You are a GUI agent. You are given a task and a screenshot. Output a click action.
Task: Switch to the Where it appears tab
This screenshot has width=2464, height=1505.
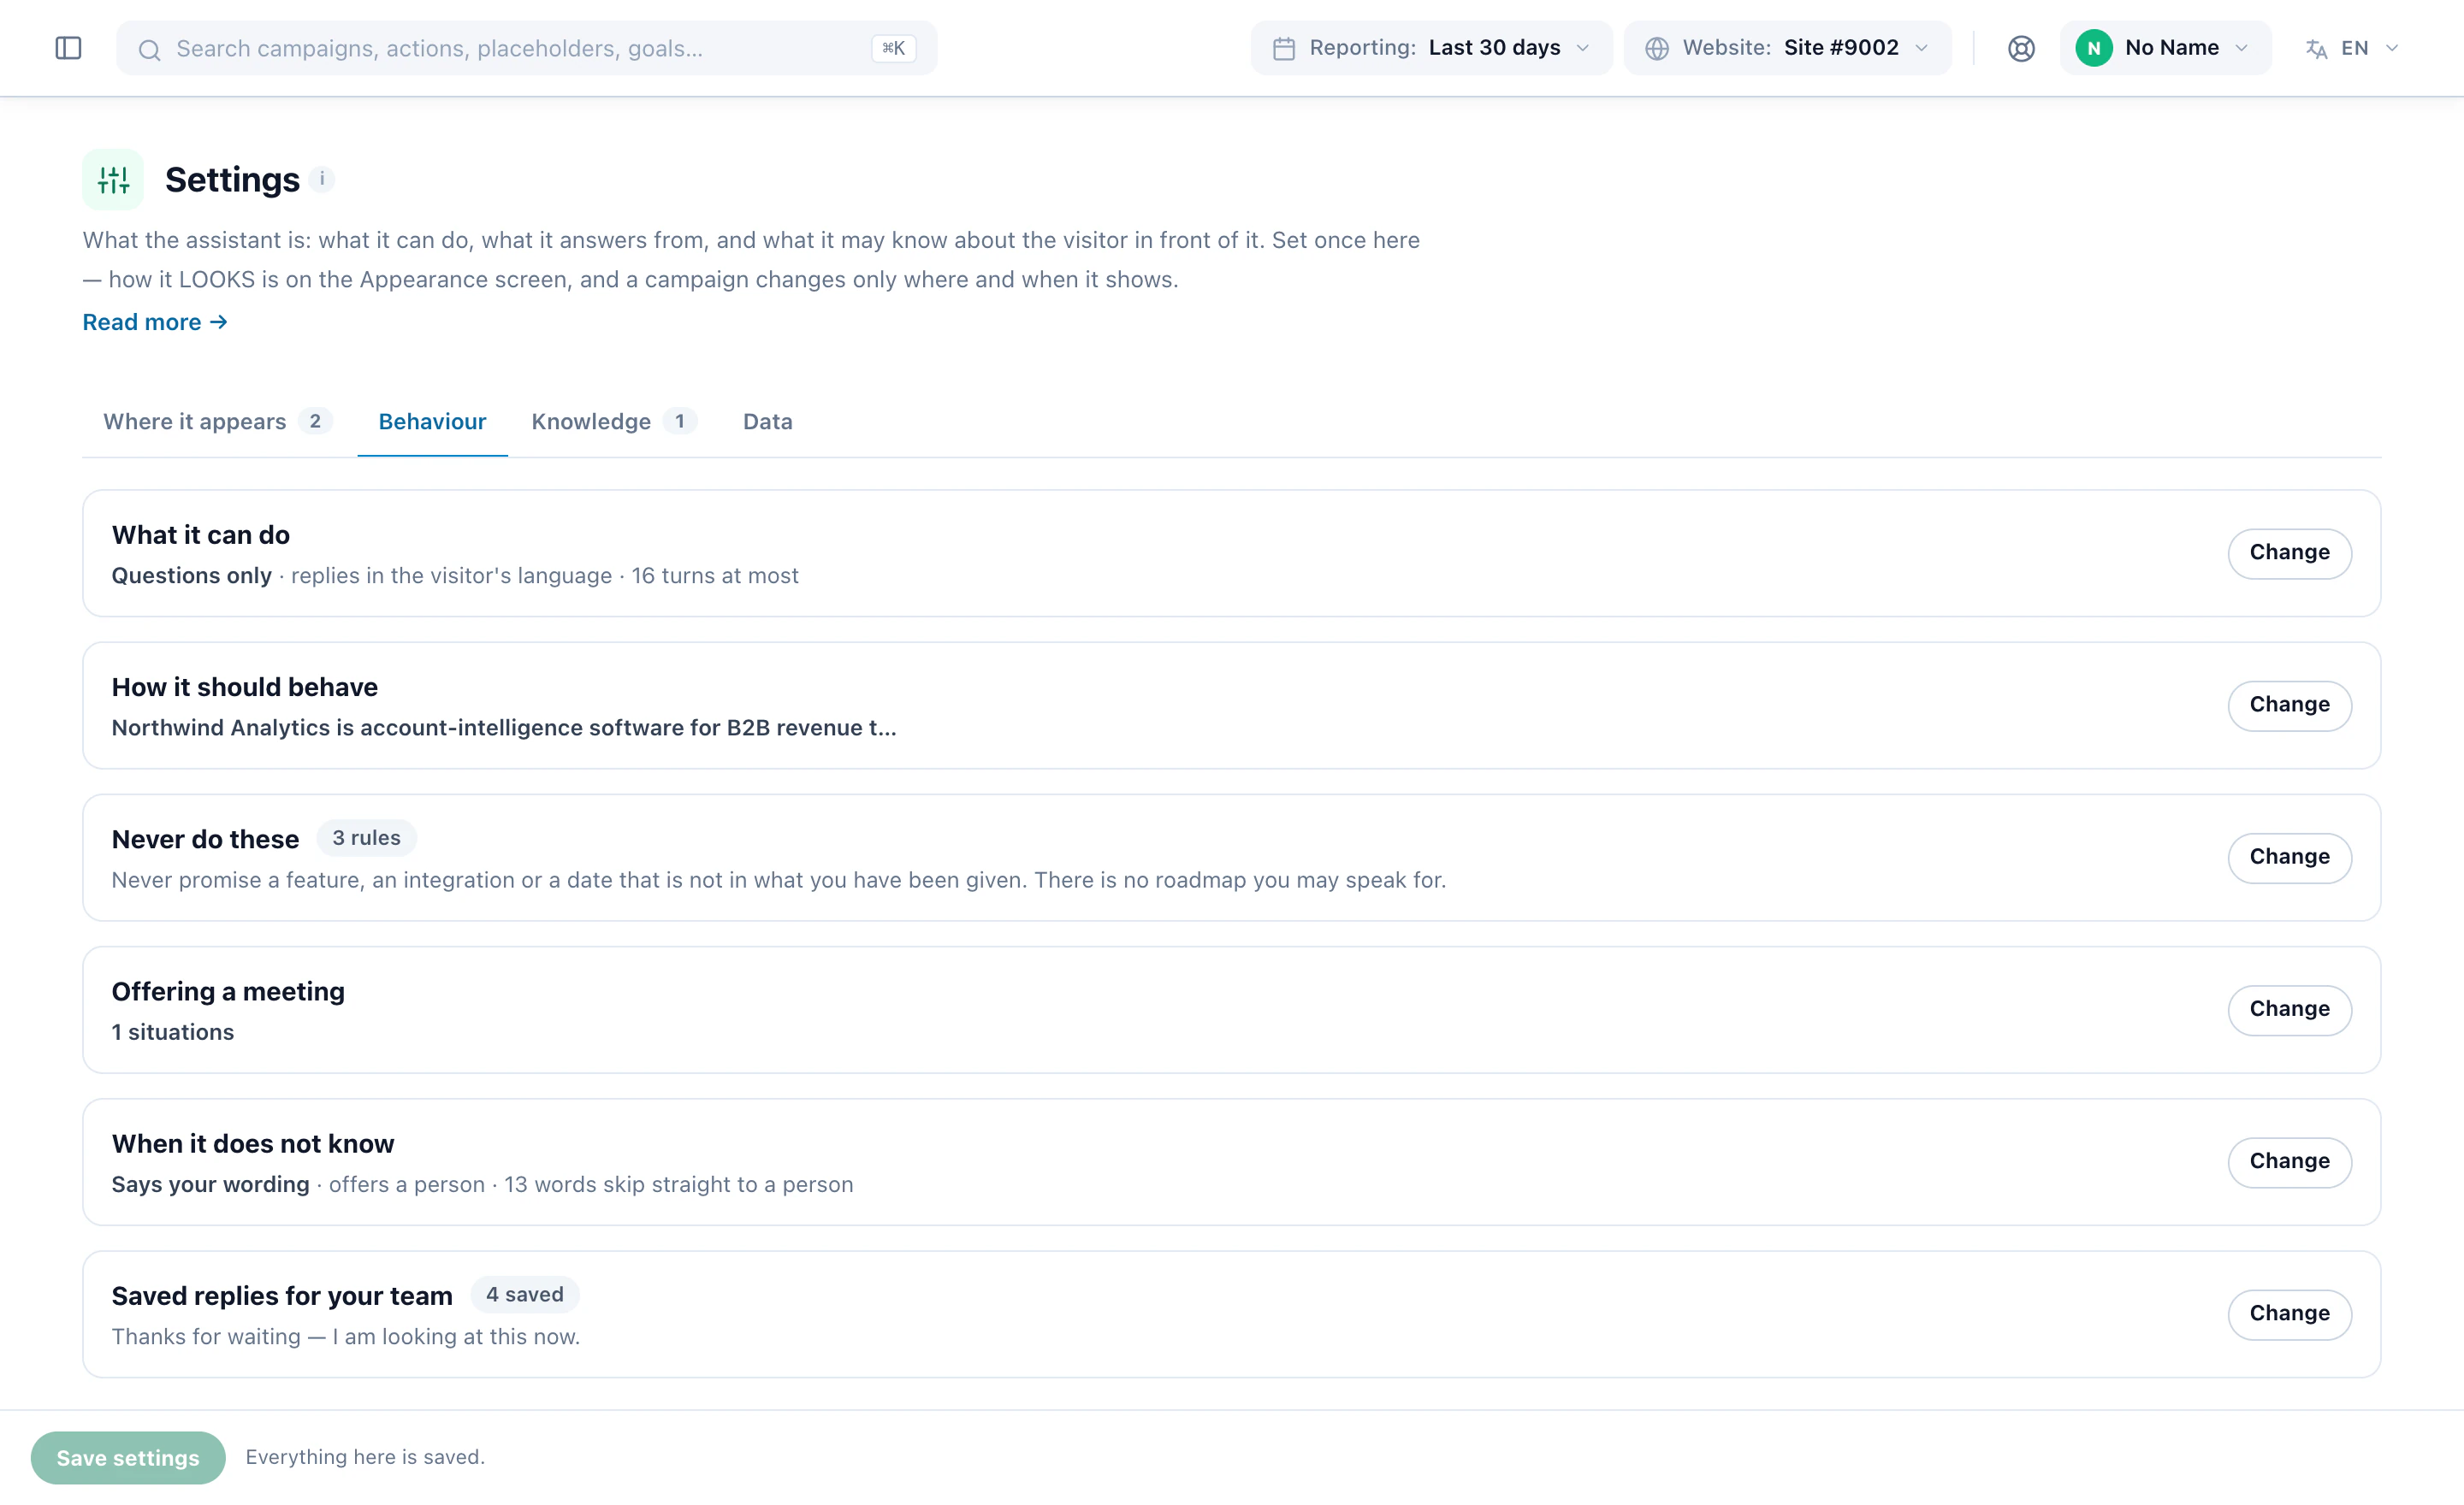point(218,422)
